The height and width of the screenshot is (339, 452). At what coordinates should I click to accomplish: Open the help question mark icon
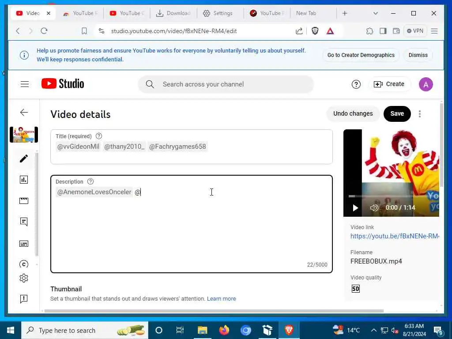[356, 84]
